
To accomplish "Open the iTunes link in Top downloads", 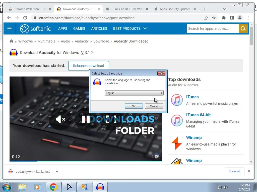I will tap(192, 97).
